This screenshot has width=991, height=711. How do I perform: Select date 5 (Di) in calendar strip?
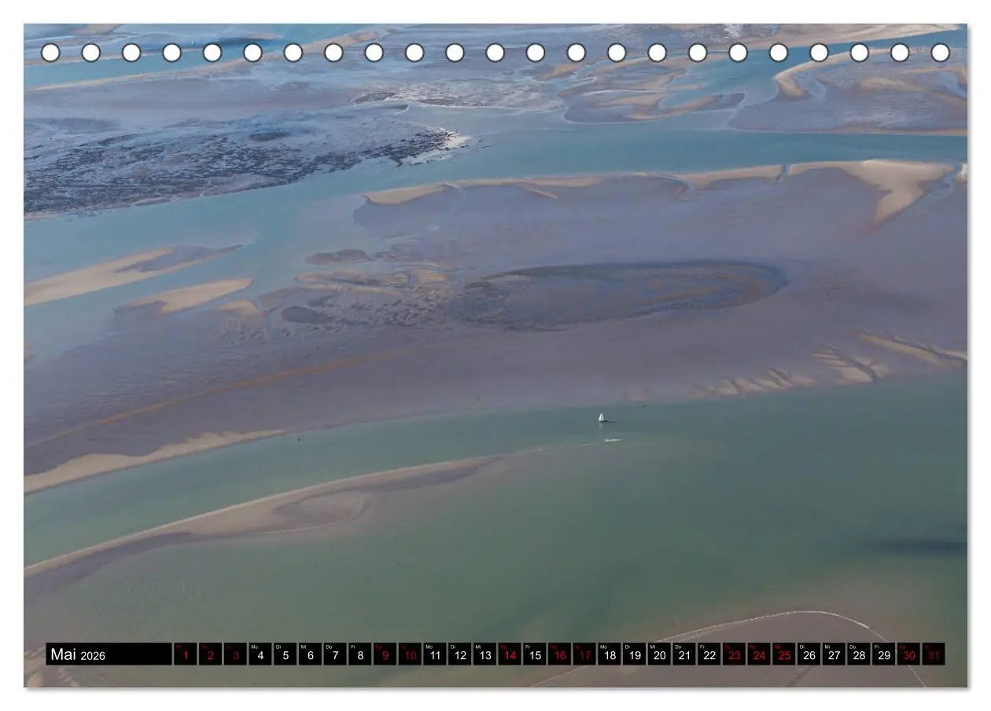(x=286, y=654)
